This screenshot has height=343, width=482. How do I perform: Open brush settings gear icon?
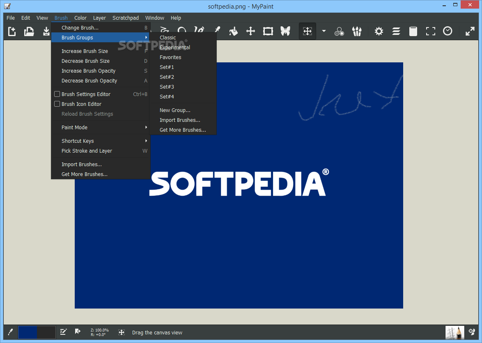[379, 31]
